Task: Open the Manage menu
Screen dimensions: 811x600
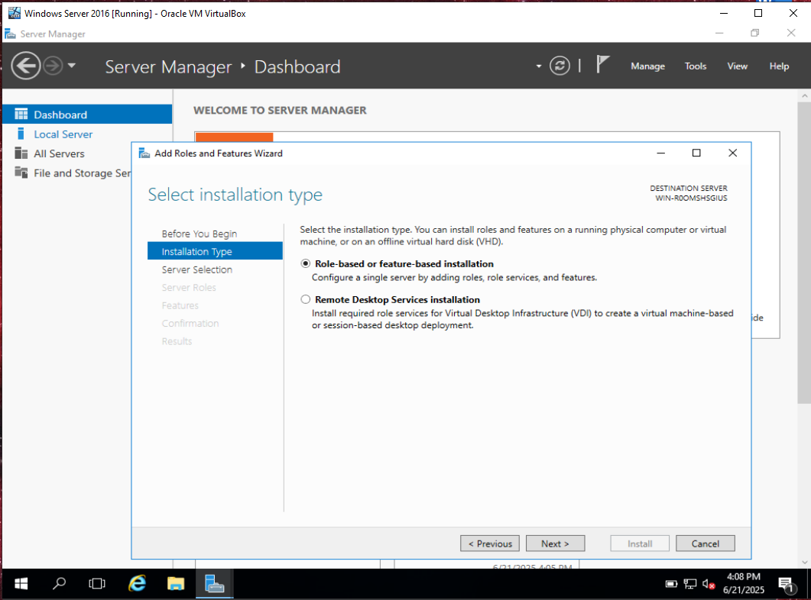Action: pyautogui.click(x=647, y=66)
